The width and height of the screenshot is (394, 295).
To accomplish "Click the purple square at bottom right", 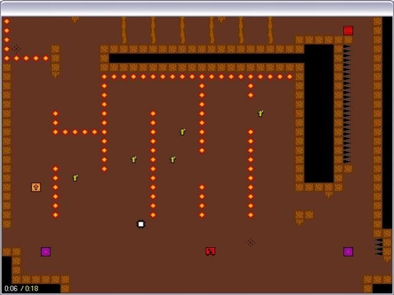I will click(x=348, y=251).
